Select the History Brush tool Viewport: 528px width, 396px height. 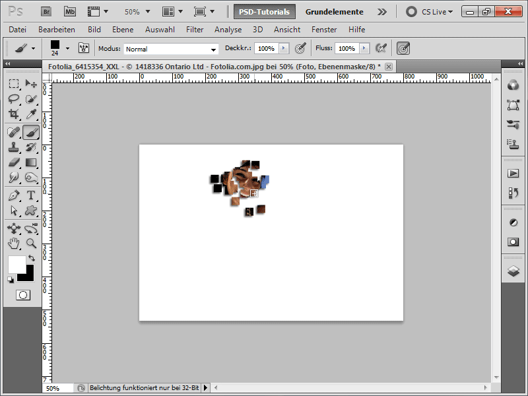(31, 147)
